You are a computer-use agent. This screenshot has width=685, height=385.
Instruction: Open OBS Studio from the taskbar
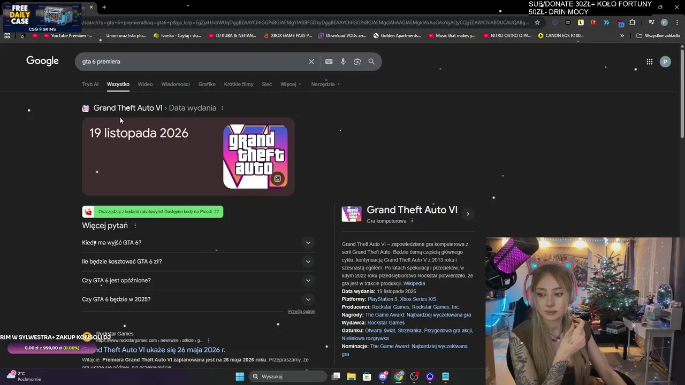point(414,376)
